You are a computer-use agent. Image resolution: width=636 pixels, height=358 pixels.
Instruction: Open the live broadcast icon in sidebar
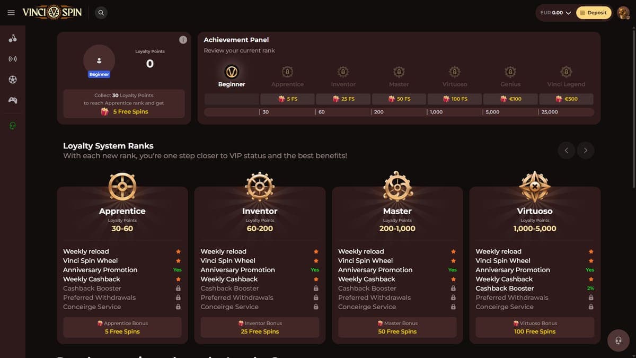click(x=13, y=59)
